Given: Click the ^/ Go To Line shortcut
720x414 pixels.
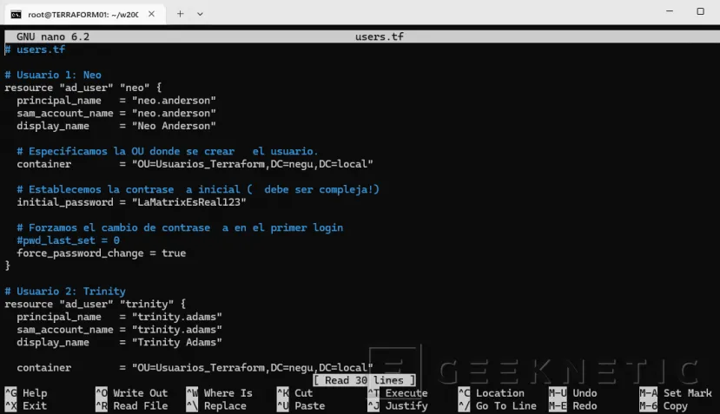Looking at the screenshot, I should (x=498, y=406).
